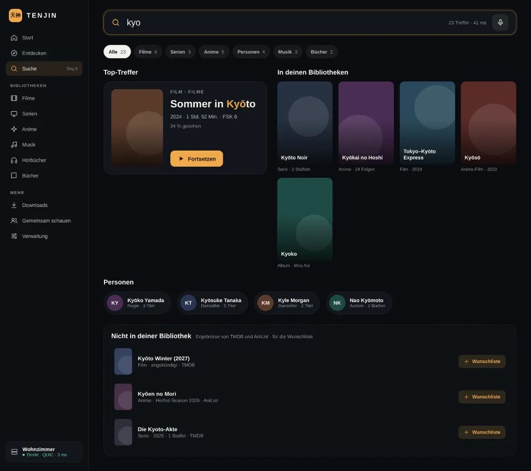Open Start via its home icon

click(14, 38)
